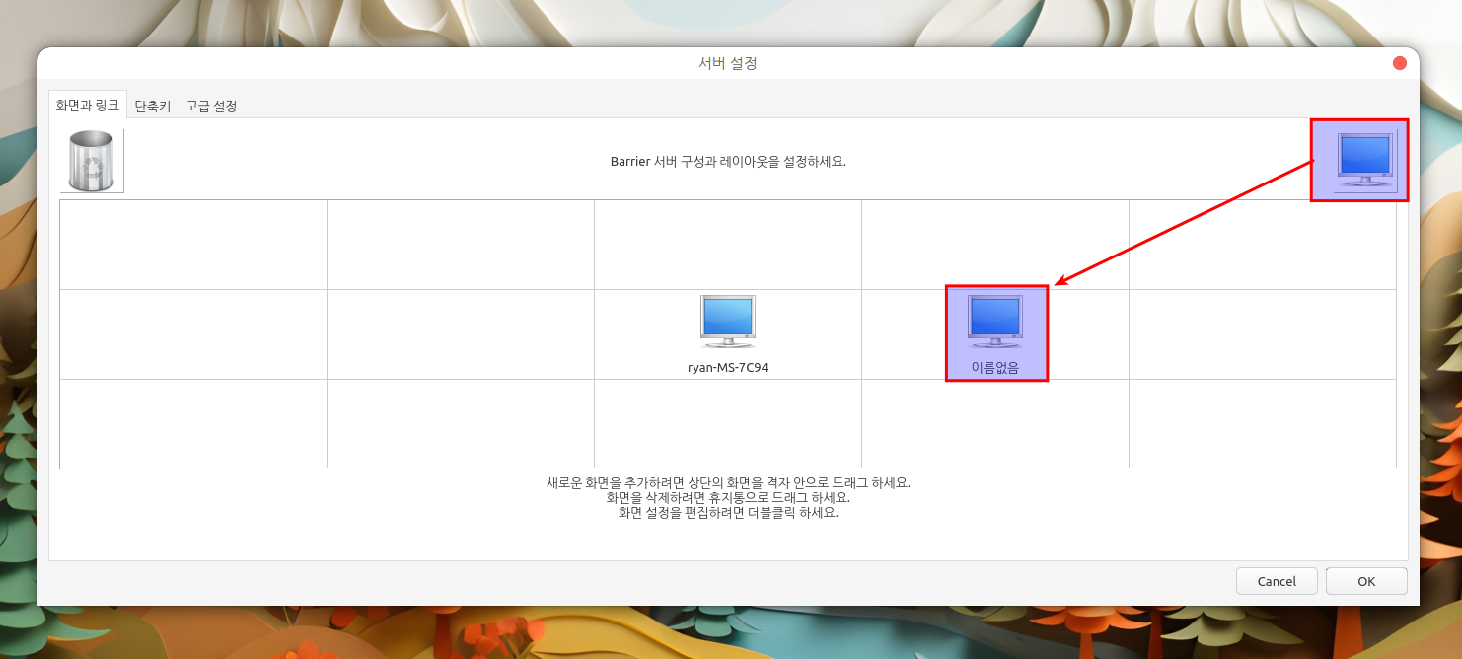Viewport: 1462px width, 659px height.
Task: Click the top-right corner grid cell
Action: 1262,245
